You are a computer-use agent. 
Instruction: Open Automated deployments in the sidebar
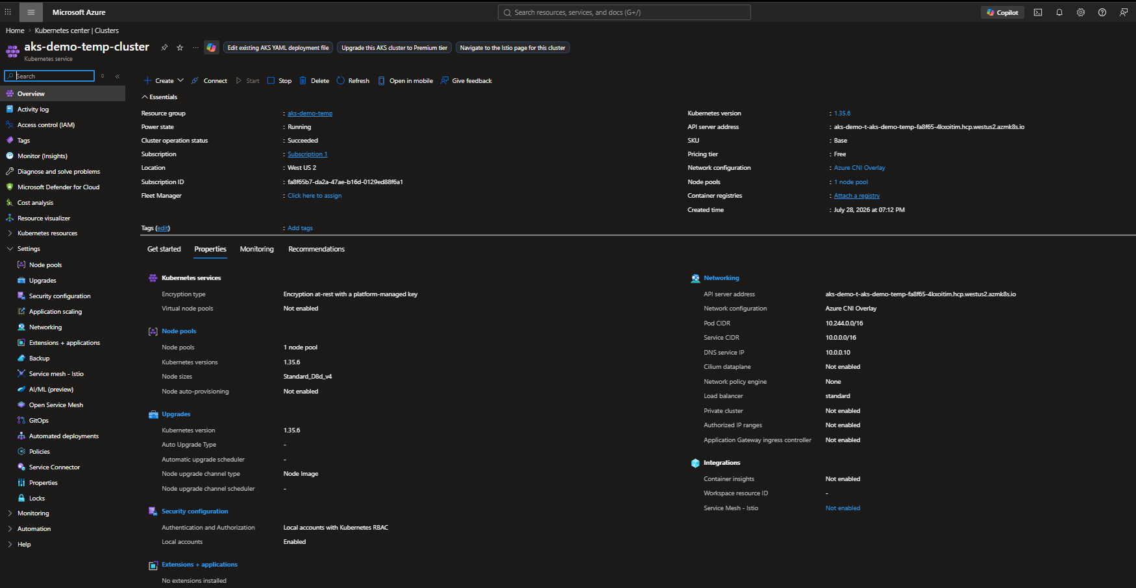(64, 436)
